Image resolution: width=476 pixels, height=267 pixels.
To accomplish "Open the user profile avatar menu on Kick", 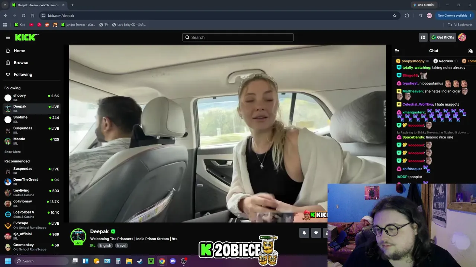I will (x=462, y=37).
